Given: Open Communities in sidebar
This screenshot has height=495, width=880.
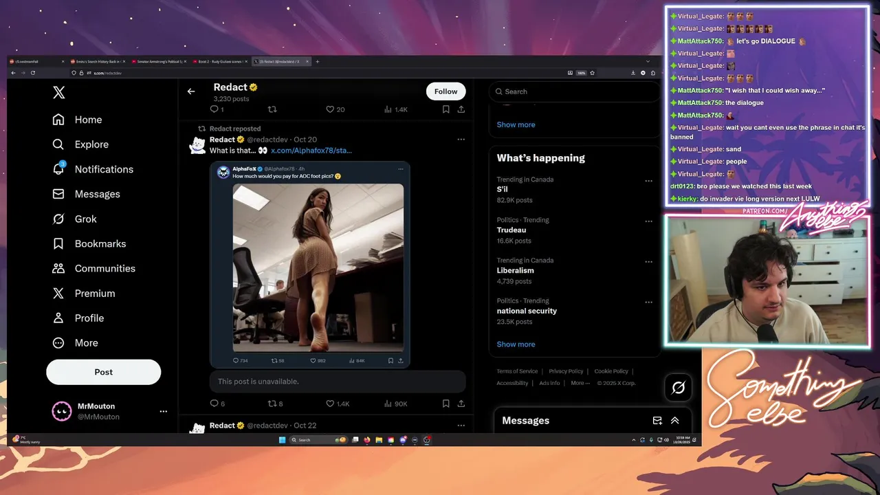Looking at the screenshot, I should (94, 268).
